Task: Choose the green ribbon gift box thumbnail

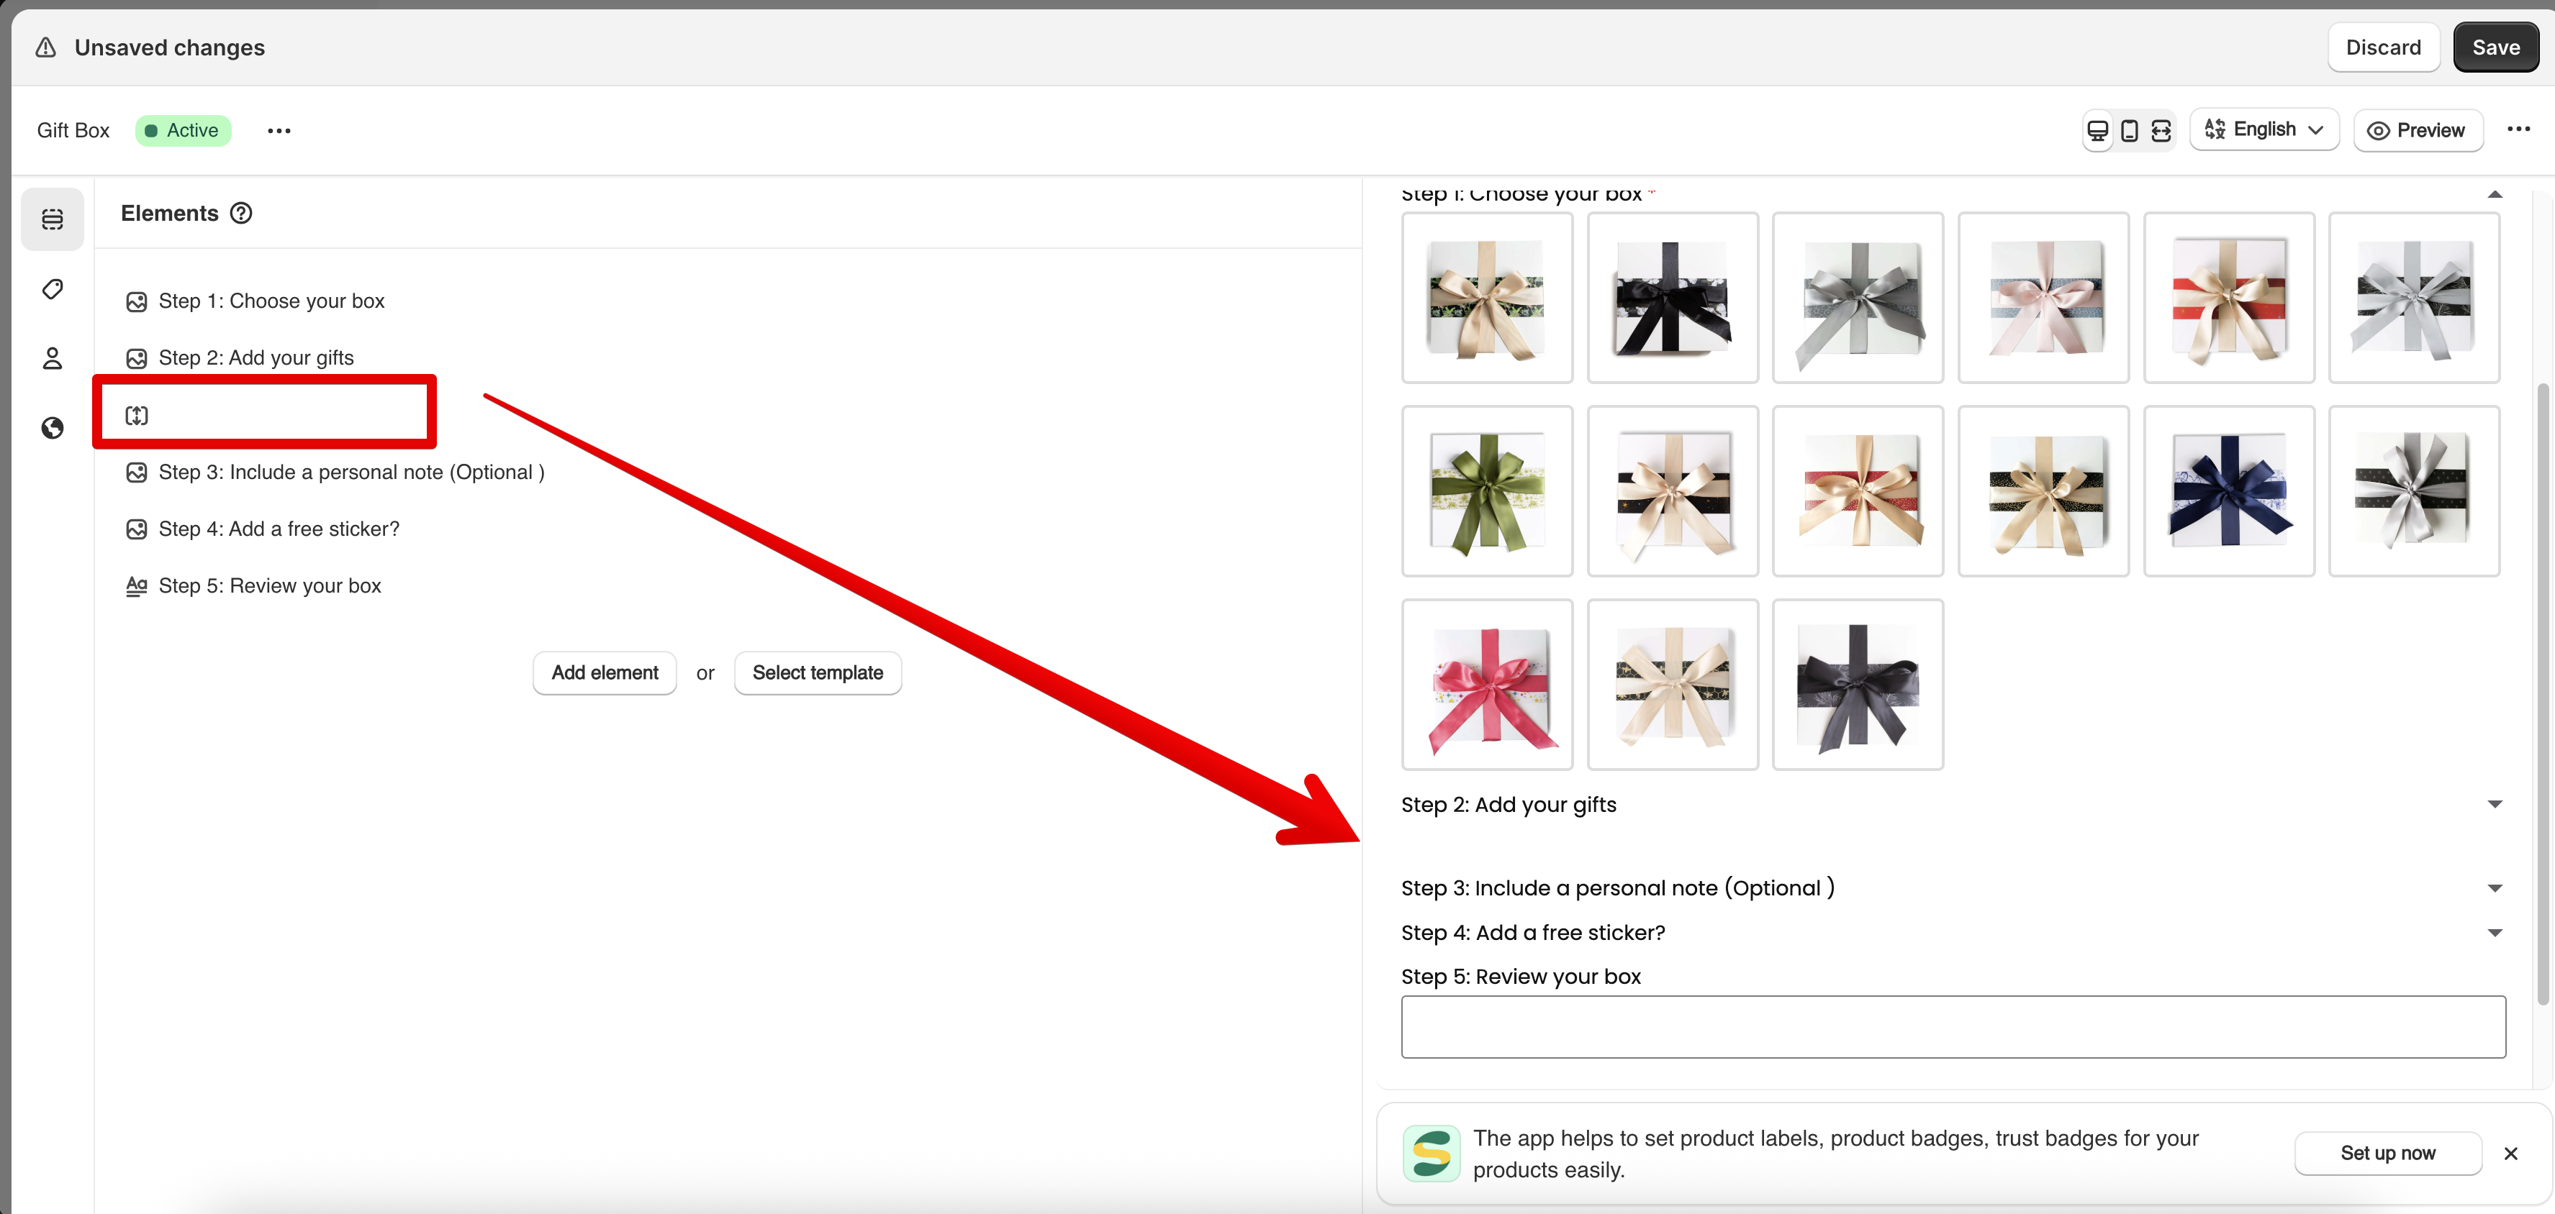Action: tap(1485, 491)
